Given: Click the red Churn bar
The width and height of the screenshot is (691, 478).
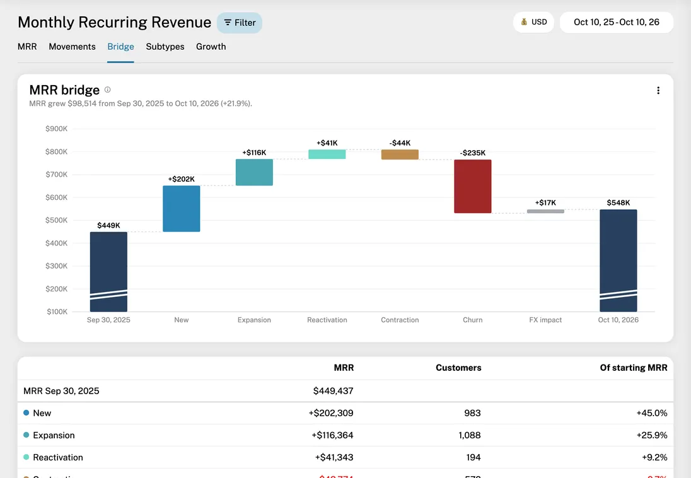Looking at the screenshot, I should coord(473,187).
